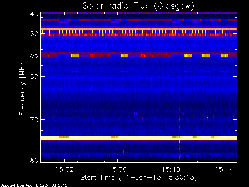Click the plot title 'Solar radio Flux (Glasgow)'
249x187 pixels.
click(139, 6)
